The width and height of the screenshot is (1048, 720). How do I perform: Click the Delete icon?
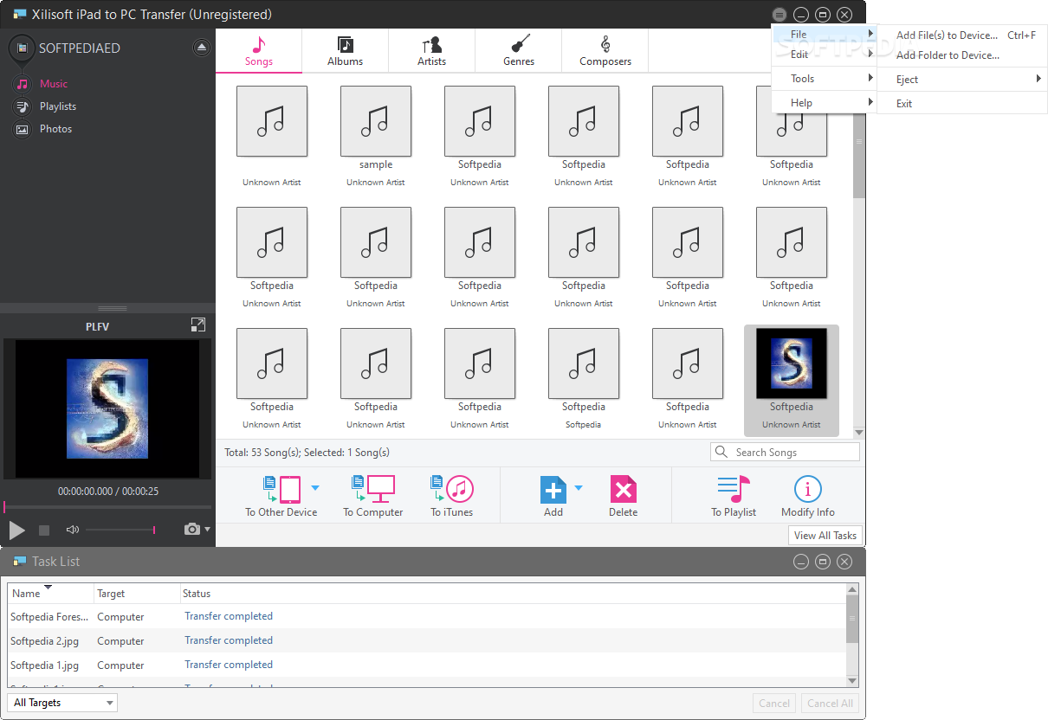(623, 490)
